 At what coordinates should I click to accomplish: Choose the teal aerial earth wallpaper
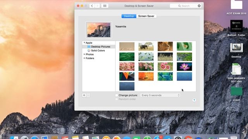pyautogui.click(x=165, y=76)
